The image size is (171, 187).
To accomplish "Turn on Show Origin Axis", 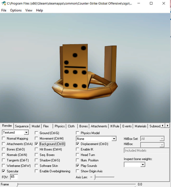I will click(x=78, y=171).
